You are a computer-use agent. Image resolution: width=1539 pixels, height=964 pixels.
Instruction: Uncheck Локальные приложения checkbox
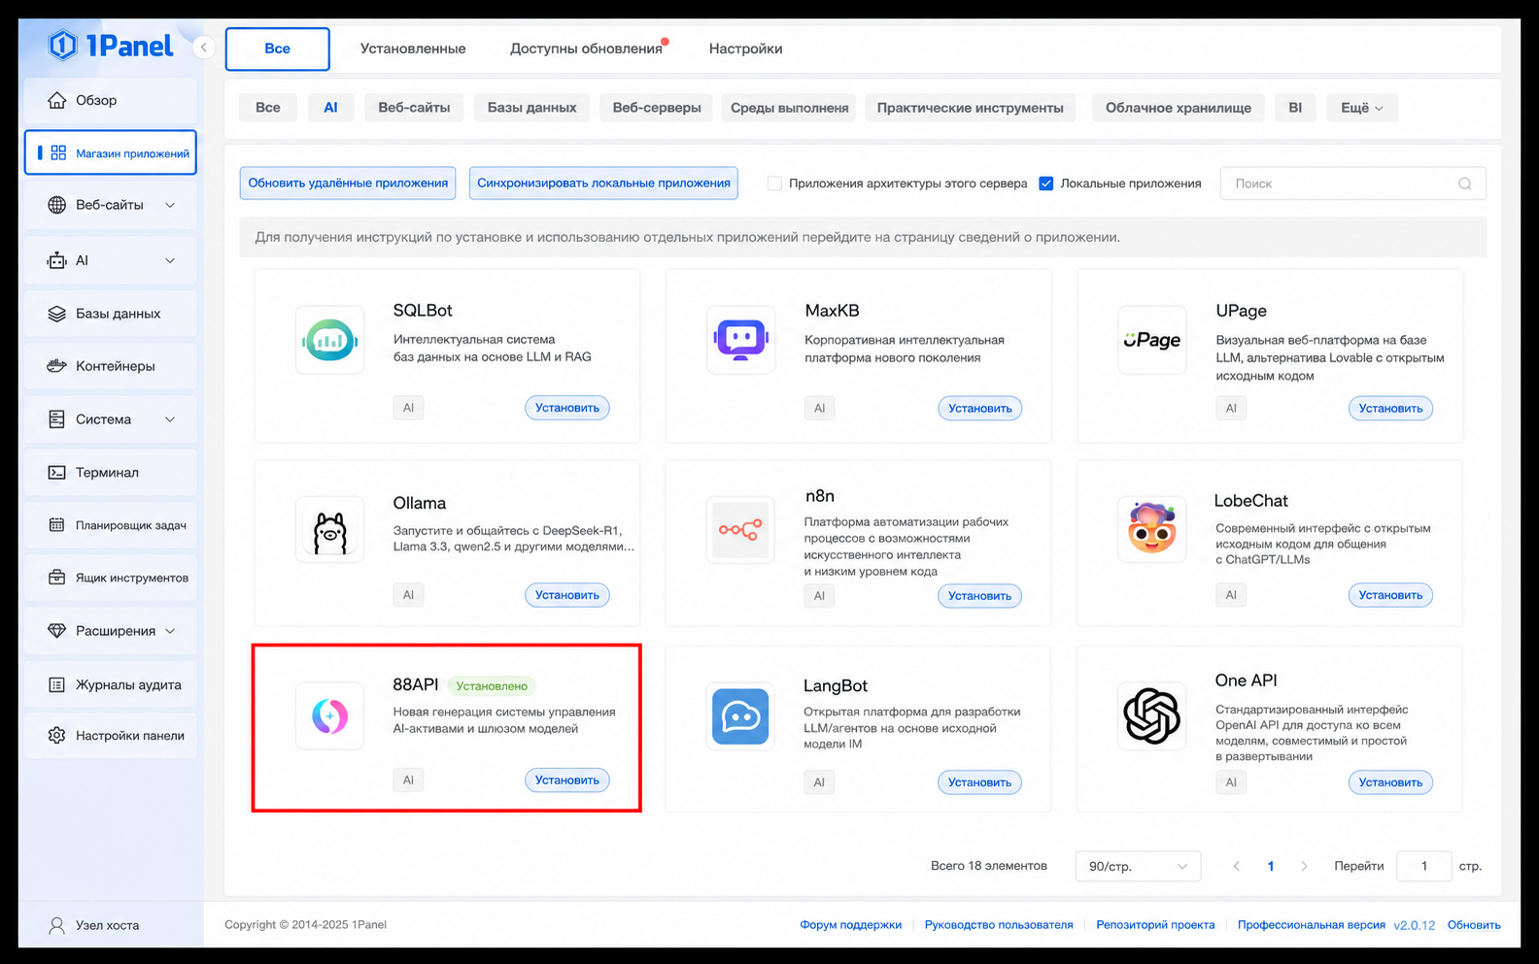click(1046, 183)
